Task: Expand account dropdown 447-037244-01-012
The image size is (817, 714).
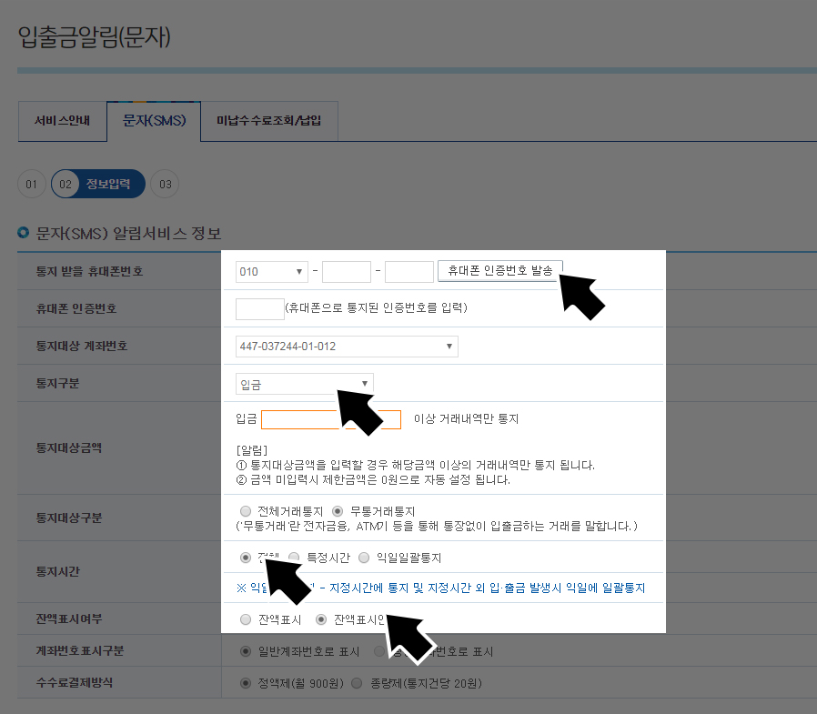Action: (x=347, y=347)
